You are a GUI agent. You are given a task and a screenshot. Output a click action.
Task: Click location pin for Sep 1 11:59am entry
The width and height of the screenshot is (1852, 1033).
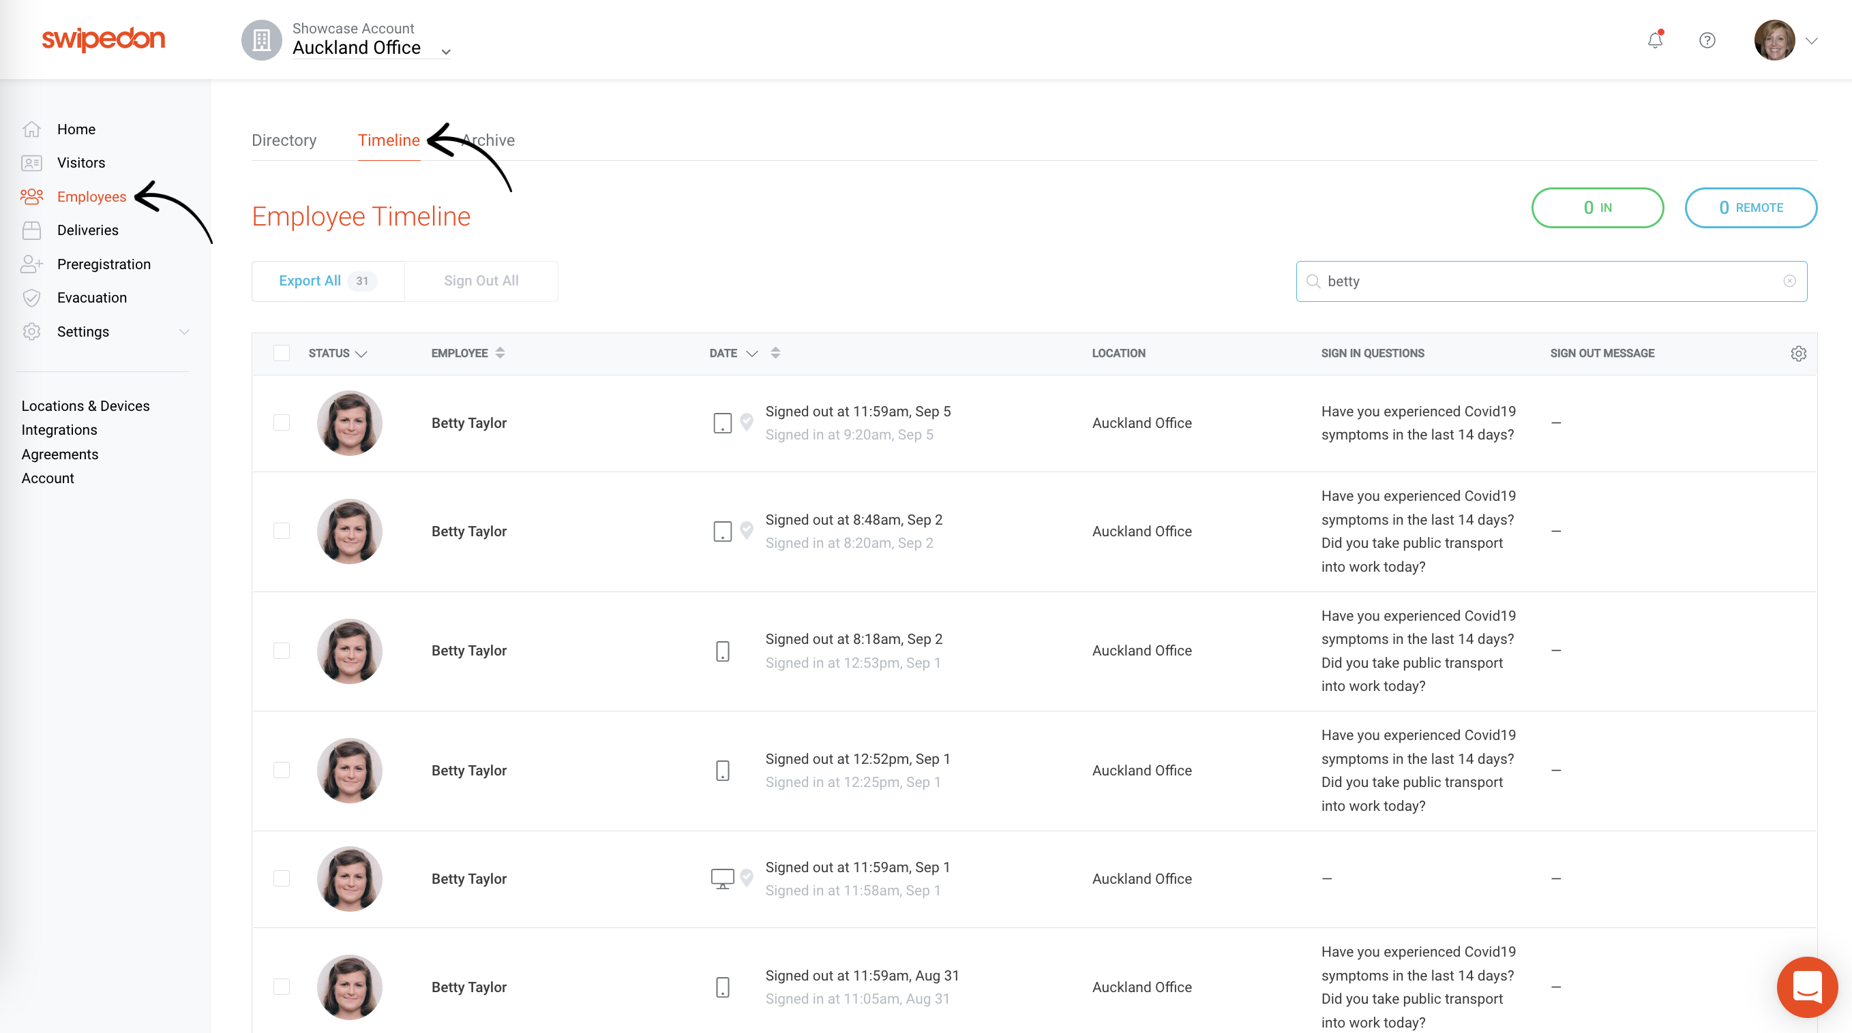coord(746,877)
